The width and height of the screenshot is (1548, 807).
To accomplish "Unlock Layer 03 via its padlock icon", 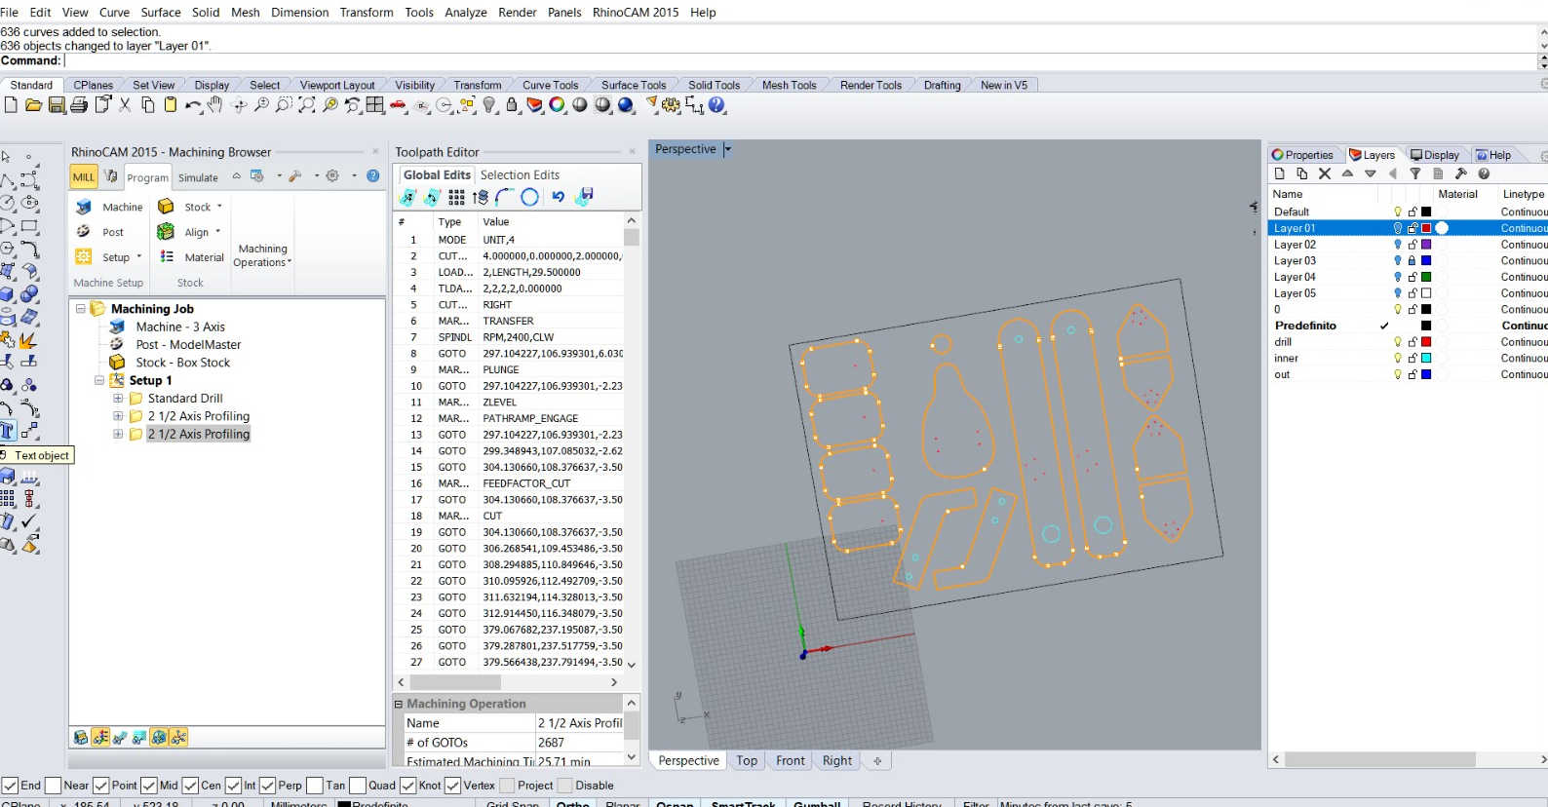I will [x=1412, y=260].
